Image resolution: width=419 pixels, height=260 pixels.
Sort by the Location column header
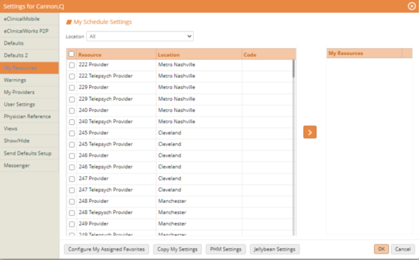coord(198,55)
